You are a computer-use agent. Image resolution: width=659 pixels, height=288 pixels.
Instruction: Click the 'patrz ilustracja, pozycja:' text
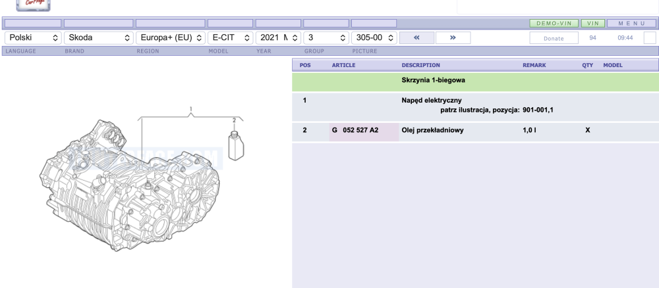480,110
